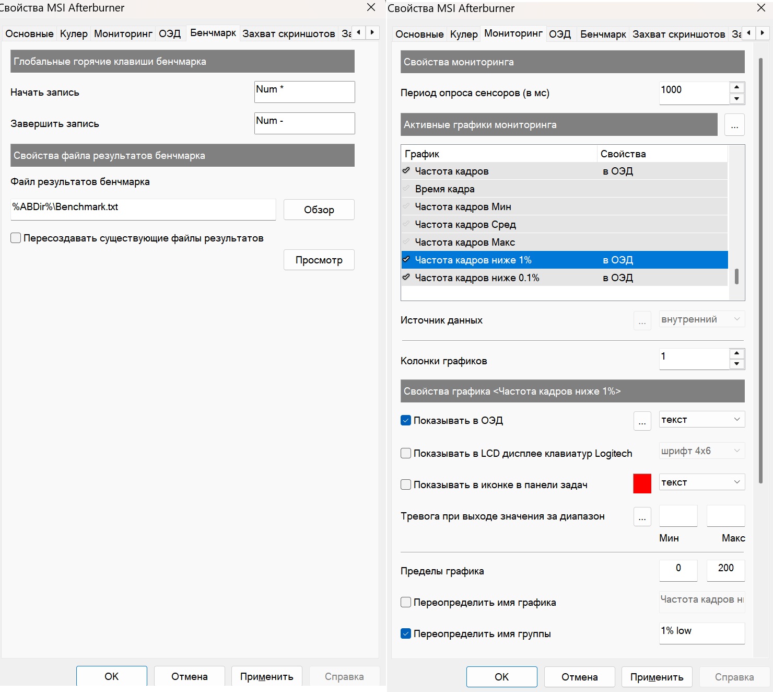The image size is (773, 692).
Task: Open OSD display type текст dropdown
Action: (x=702, y=420)
